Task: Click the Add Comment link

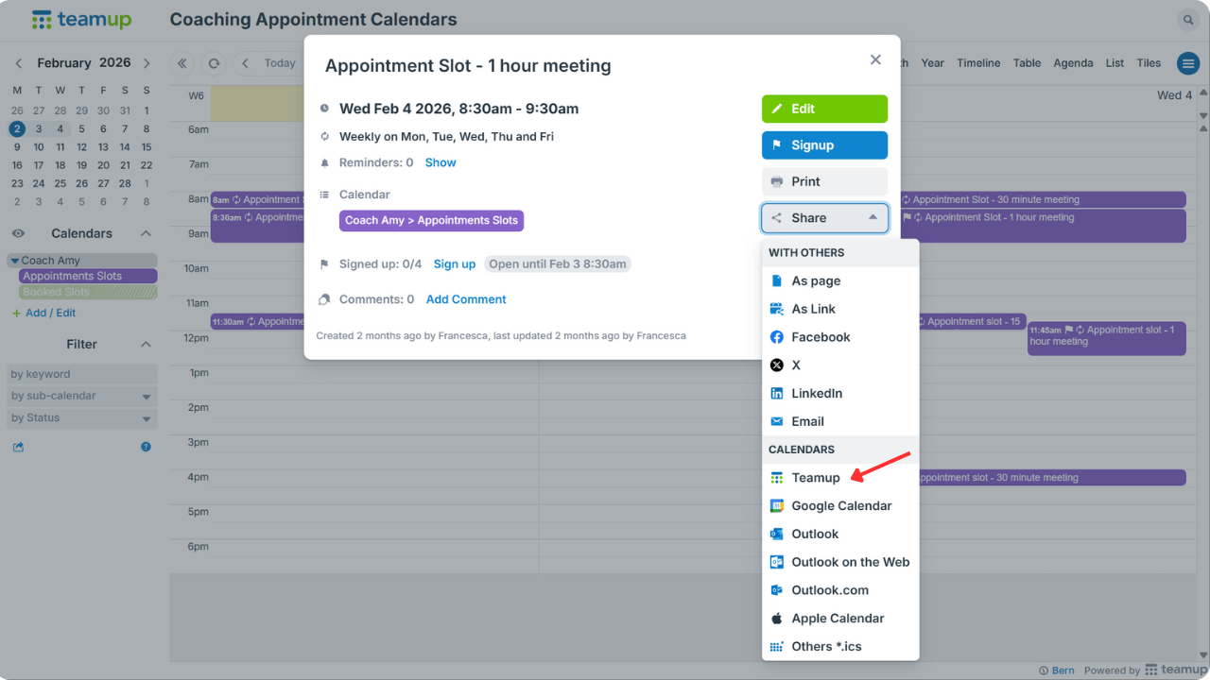Action: pos(466,299)
